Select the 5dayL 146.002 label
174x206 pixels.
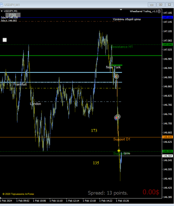(x=9, y=21)
